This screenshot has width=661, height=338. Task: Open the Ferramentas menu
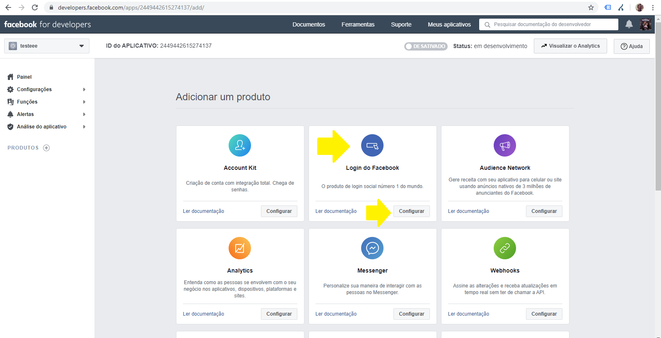[358, 24]
